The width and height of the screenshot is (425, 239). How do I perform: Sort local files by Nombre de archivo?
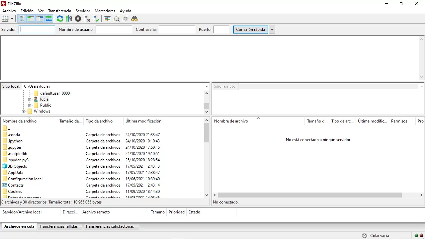tap(29, 121)
